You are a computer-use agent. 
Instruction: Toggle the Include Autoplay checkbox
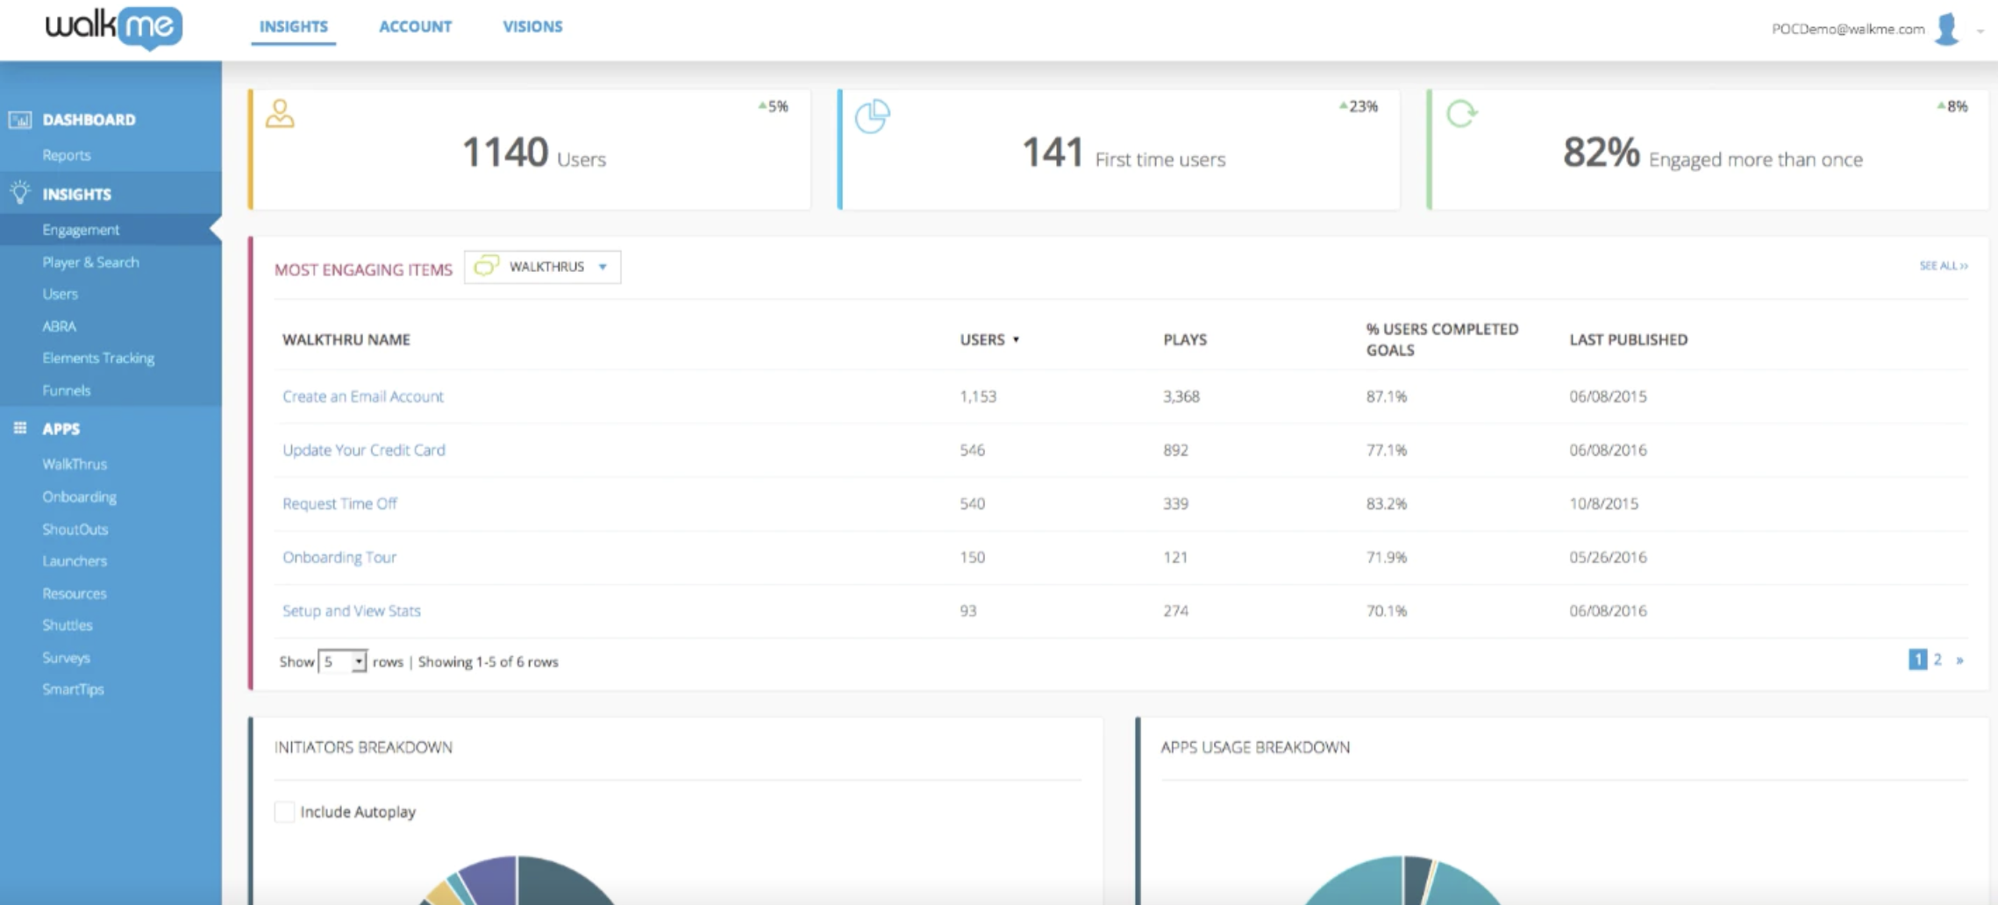pyautogui.click(x=284, y=811)
